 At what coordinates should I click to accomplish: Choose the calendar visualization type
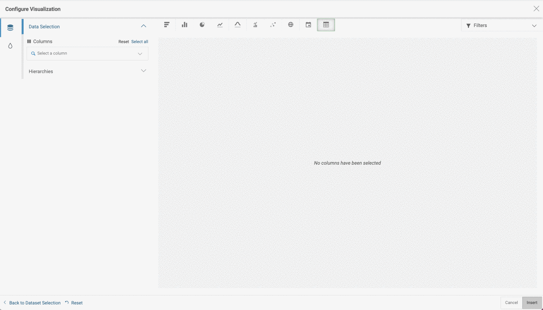[x=308, y=25]
